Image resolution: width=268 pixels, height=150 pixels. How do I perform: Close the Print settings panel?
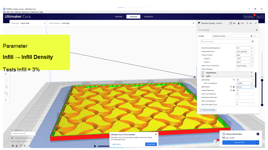coord(257,30)
